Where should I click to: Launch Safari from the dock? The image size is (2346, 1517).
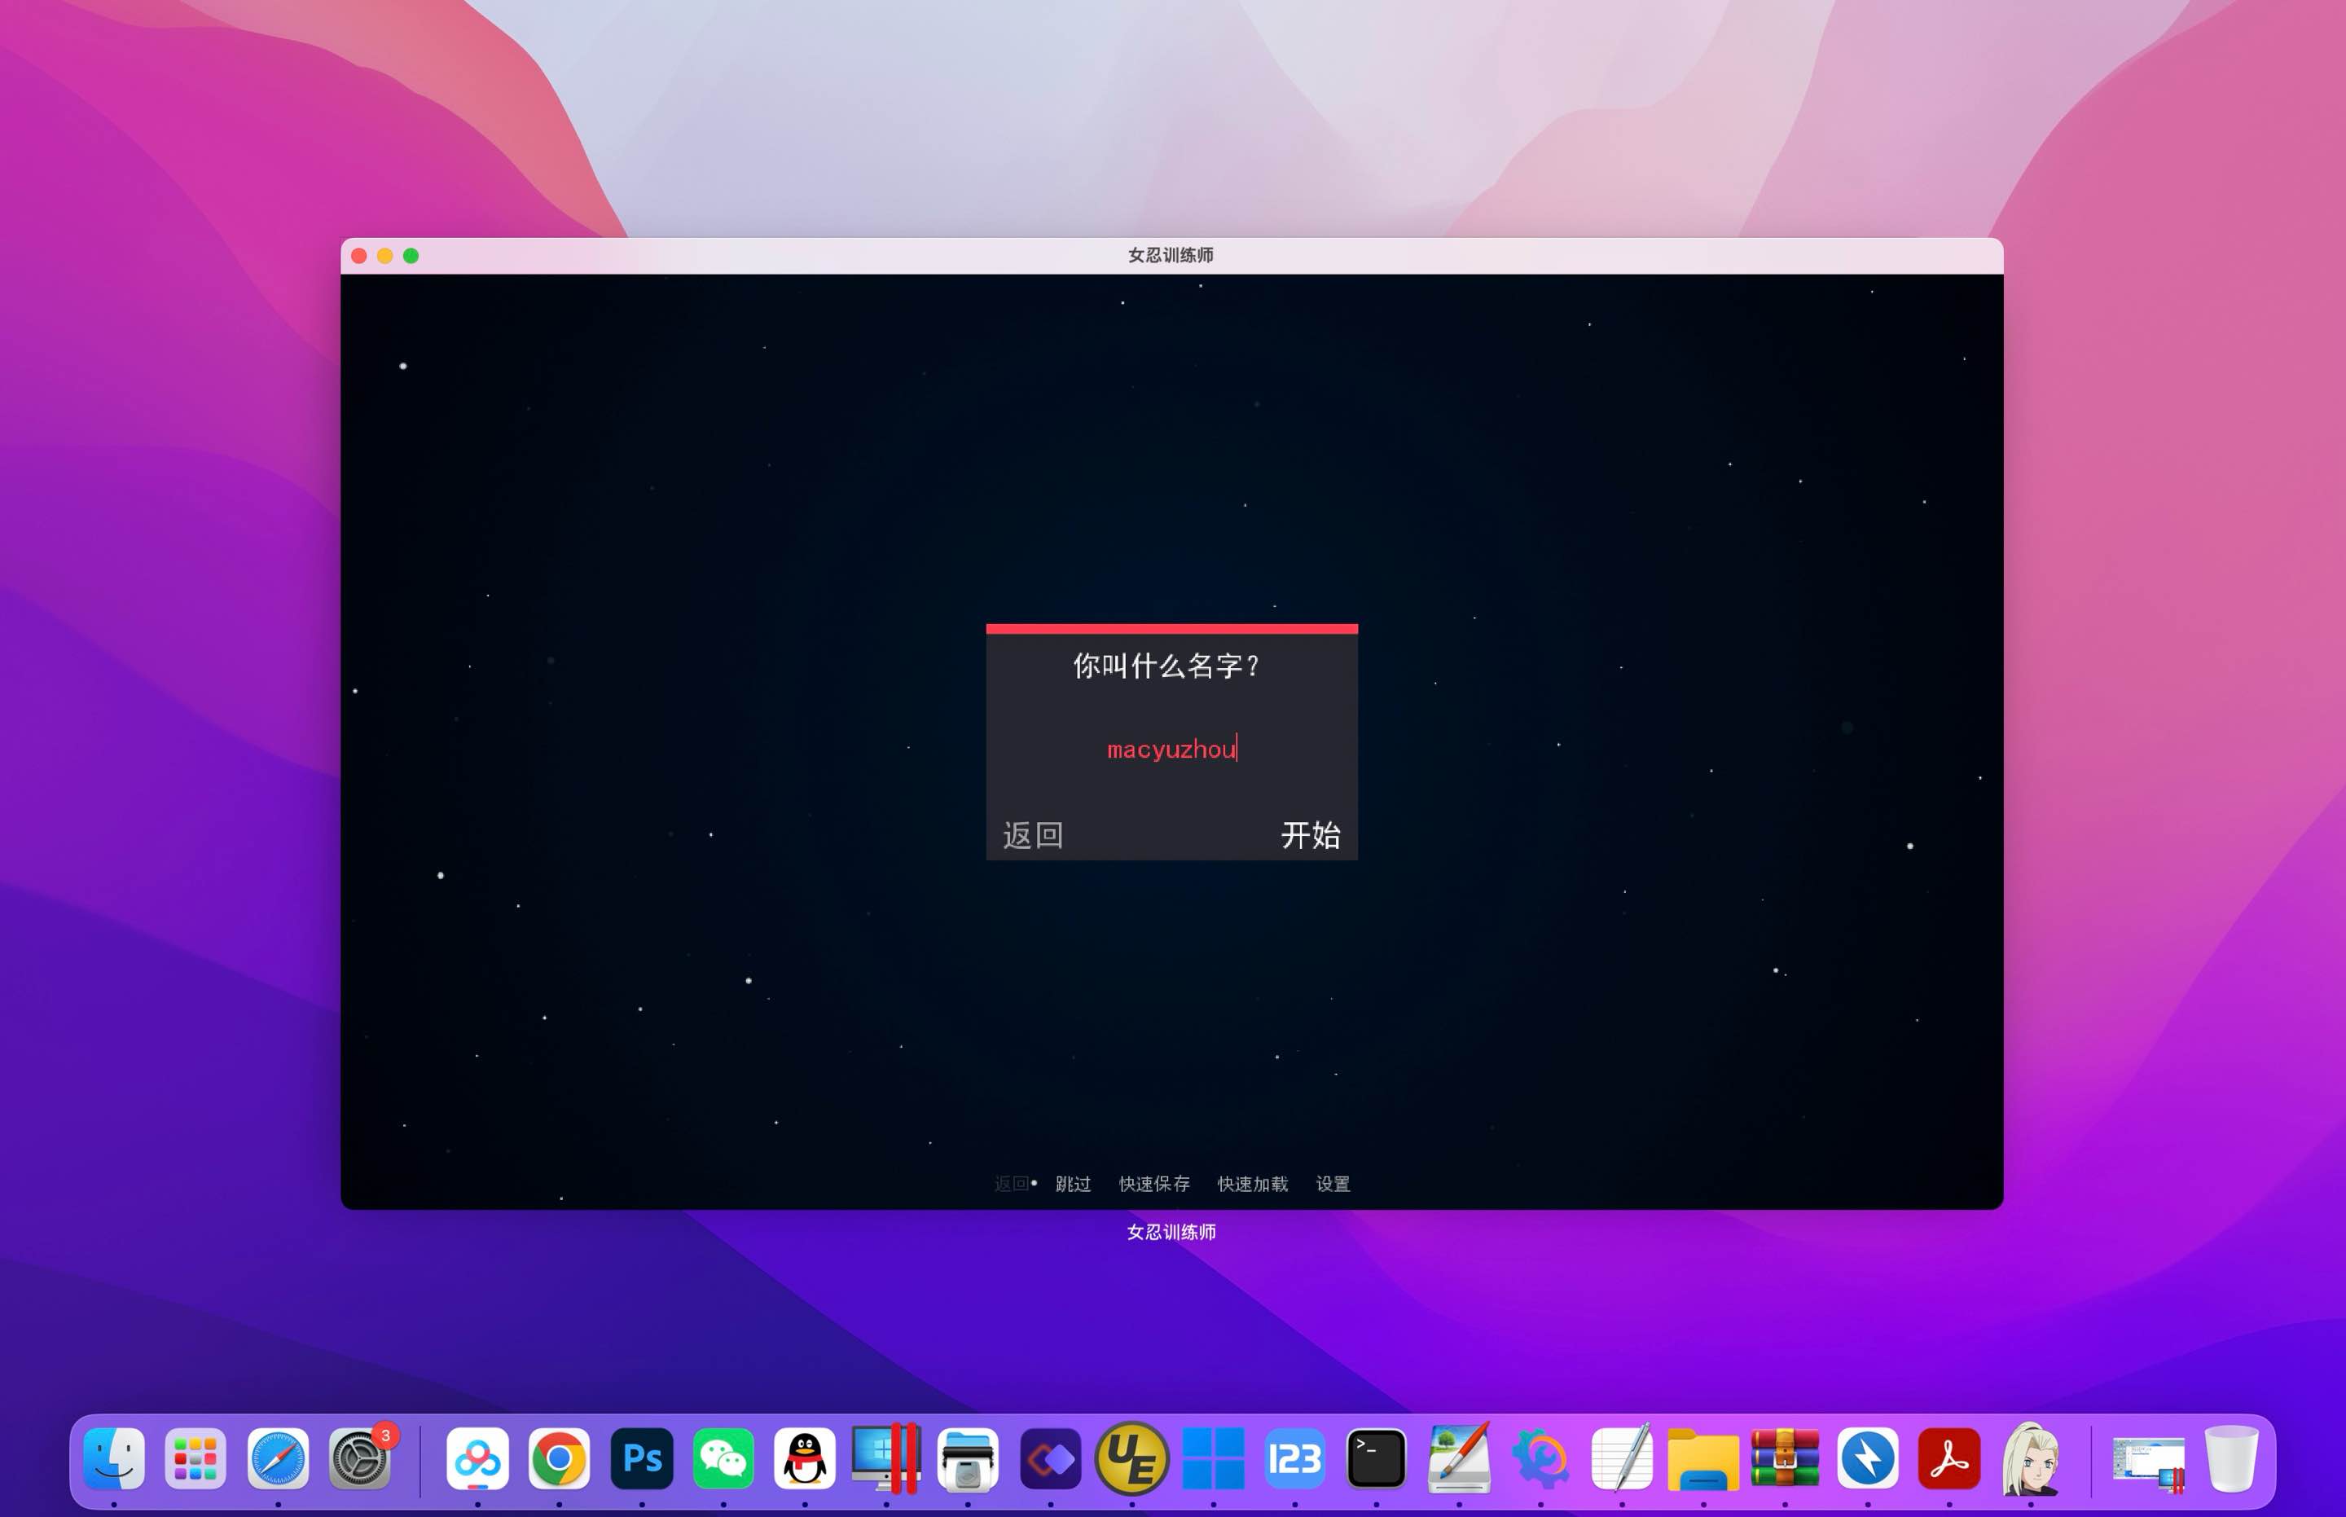tap(278, 1458)
